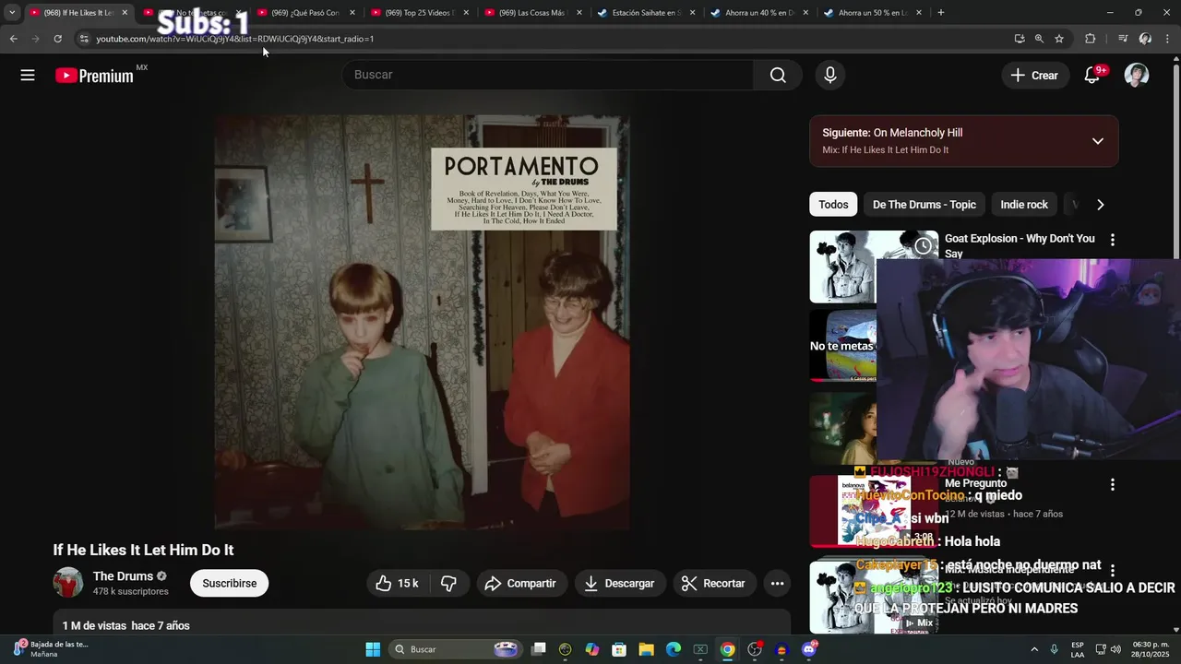This screenshot has height=664, width=1181.
Task: Open weather widget Bajada de las te...
Action: coord(51,649)
